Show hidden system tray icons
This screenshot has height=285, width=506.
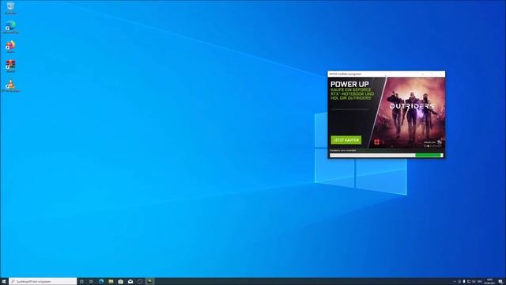pos(455,282)
